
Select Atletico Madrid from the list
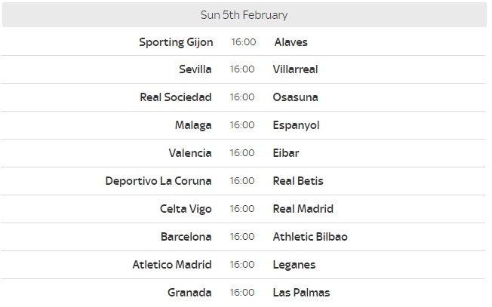[x=172, y=265]
